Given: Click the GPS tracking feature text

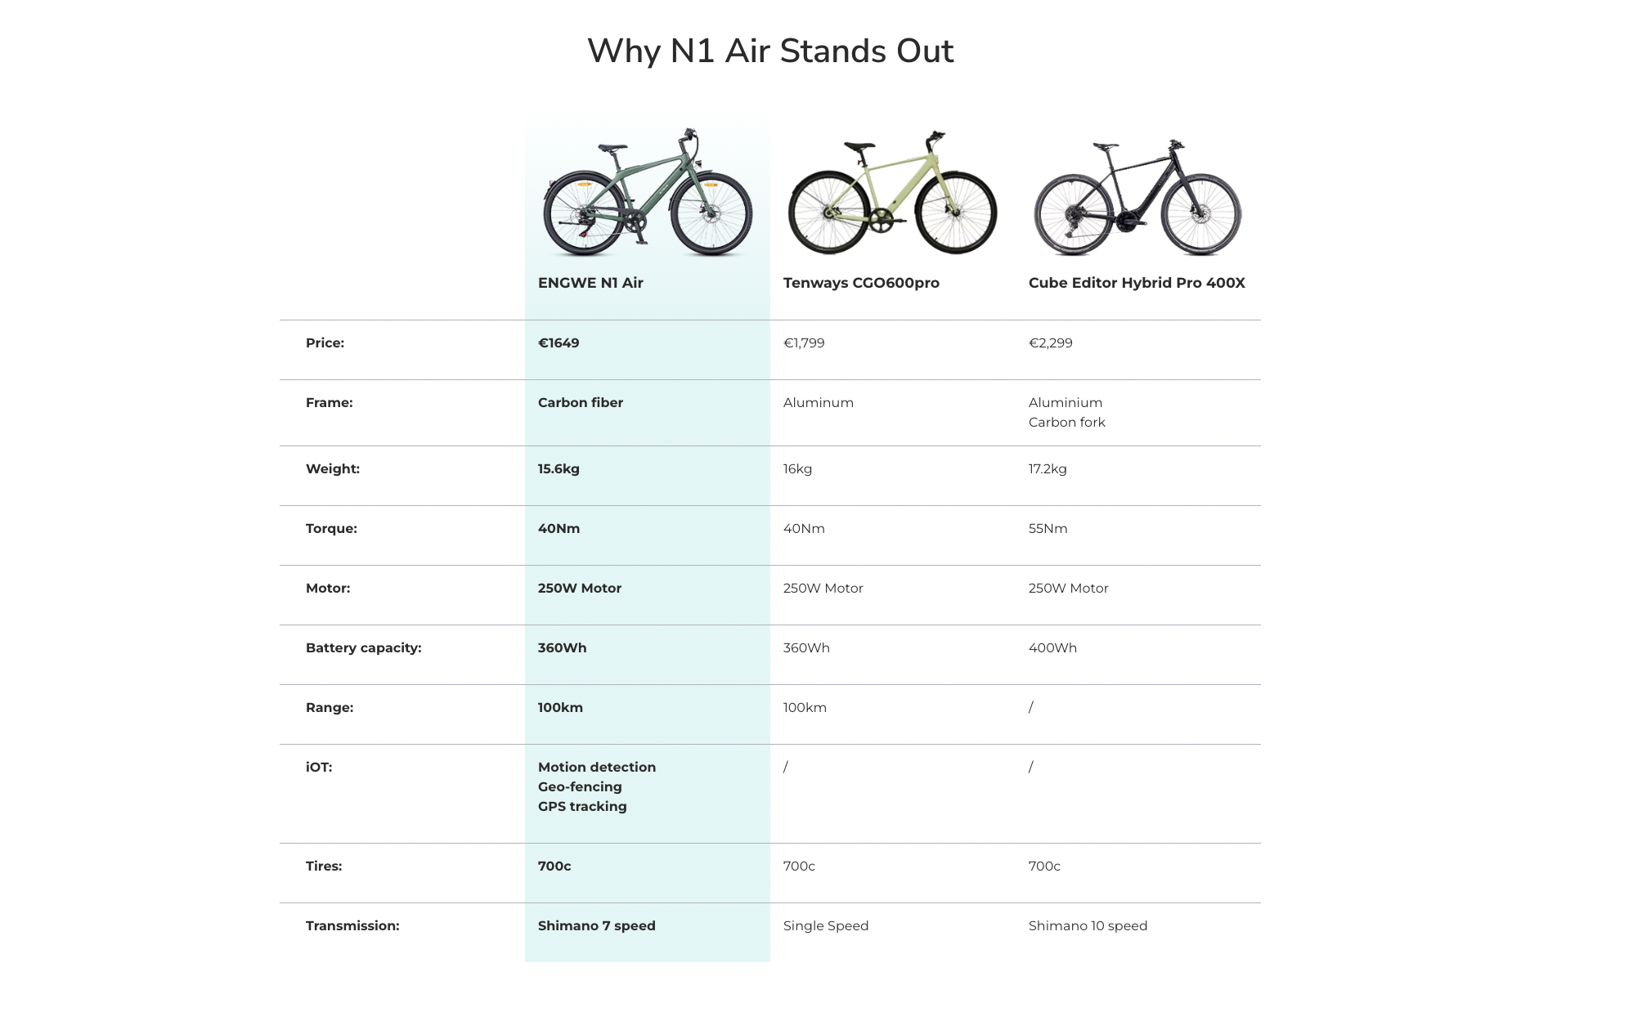Looking at the screenshot, I should point(582,807).
